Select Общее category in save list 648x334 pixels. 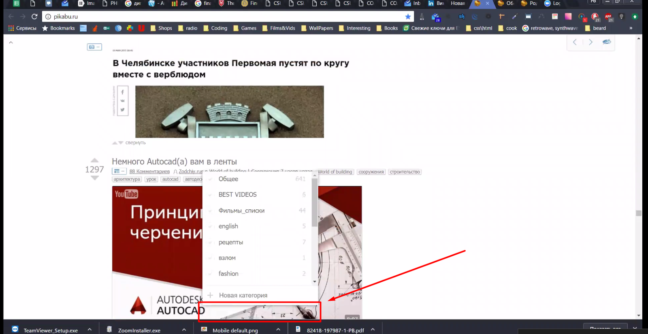click(257, 179)
